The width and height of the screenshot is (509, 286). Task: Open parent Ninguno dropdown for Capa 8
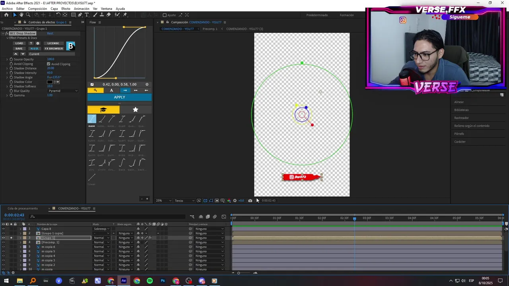click(209, 229)
